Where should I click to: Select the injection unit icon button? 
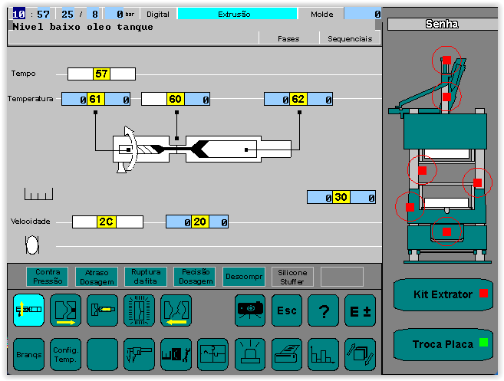pyautogui.click(x=28, y=310)
